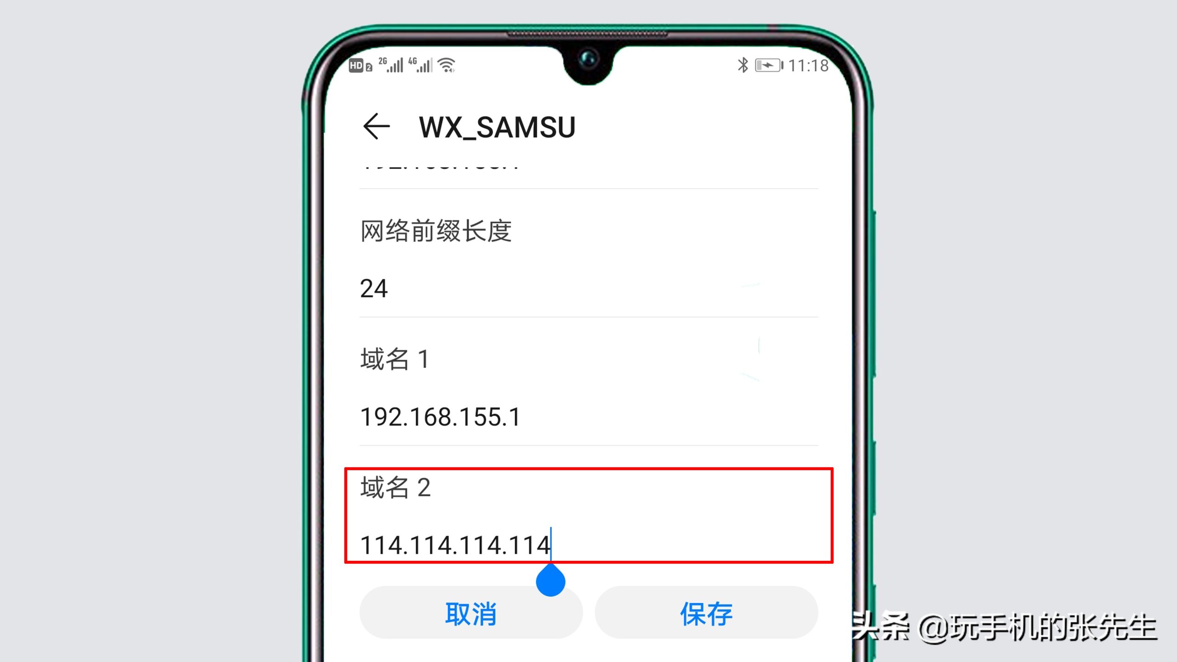The image size is (1177, 662).
Task: Tap the 取消 cancel button
Action: [x=470, y=614]
